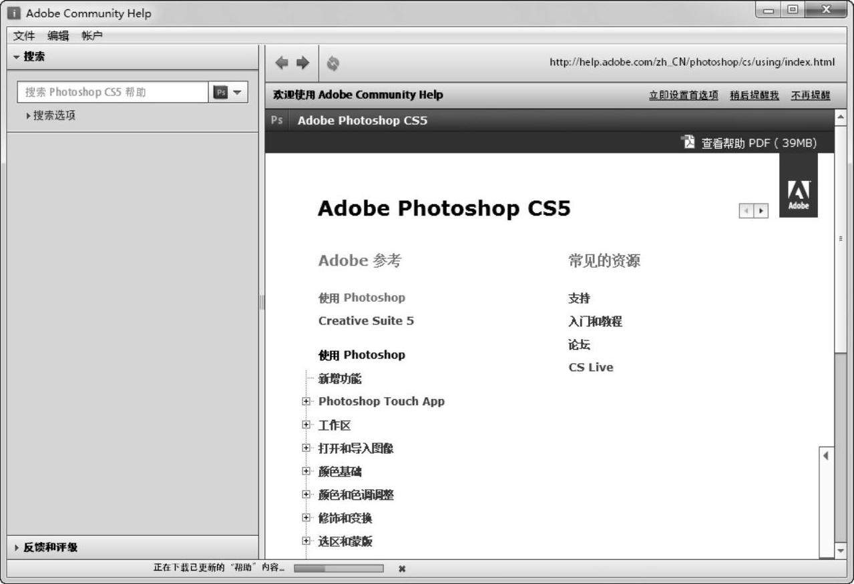Open the 文件 menu
The width and height of the screenshot is (854, 584).
tap(24, 35)
